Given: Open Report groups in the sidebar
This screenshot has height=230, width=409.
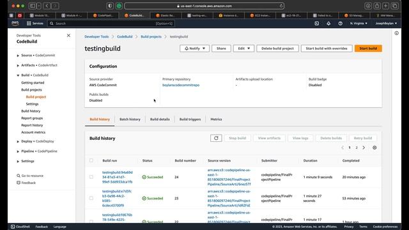Looking at the screenshot, I should point(32,118).
